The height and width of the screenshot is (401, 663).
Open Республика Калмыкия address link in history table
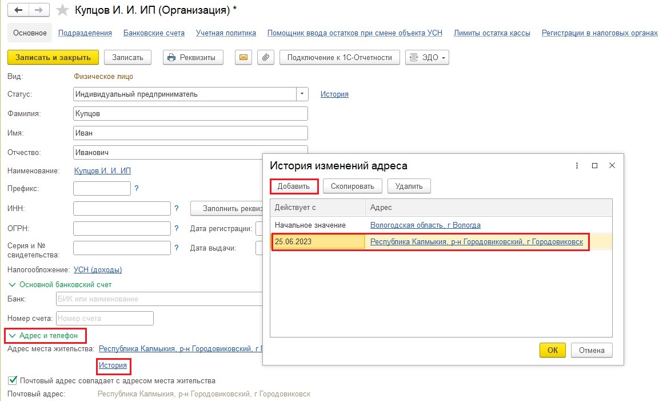477,242
